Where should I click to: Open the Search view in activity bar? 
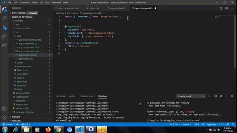[x=4, y=18]
